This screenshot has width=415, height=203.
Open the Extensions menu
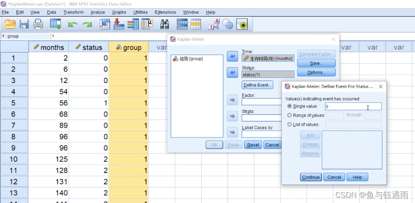pos(165,12)
